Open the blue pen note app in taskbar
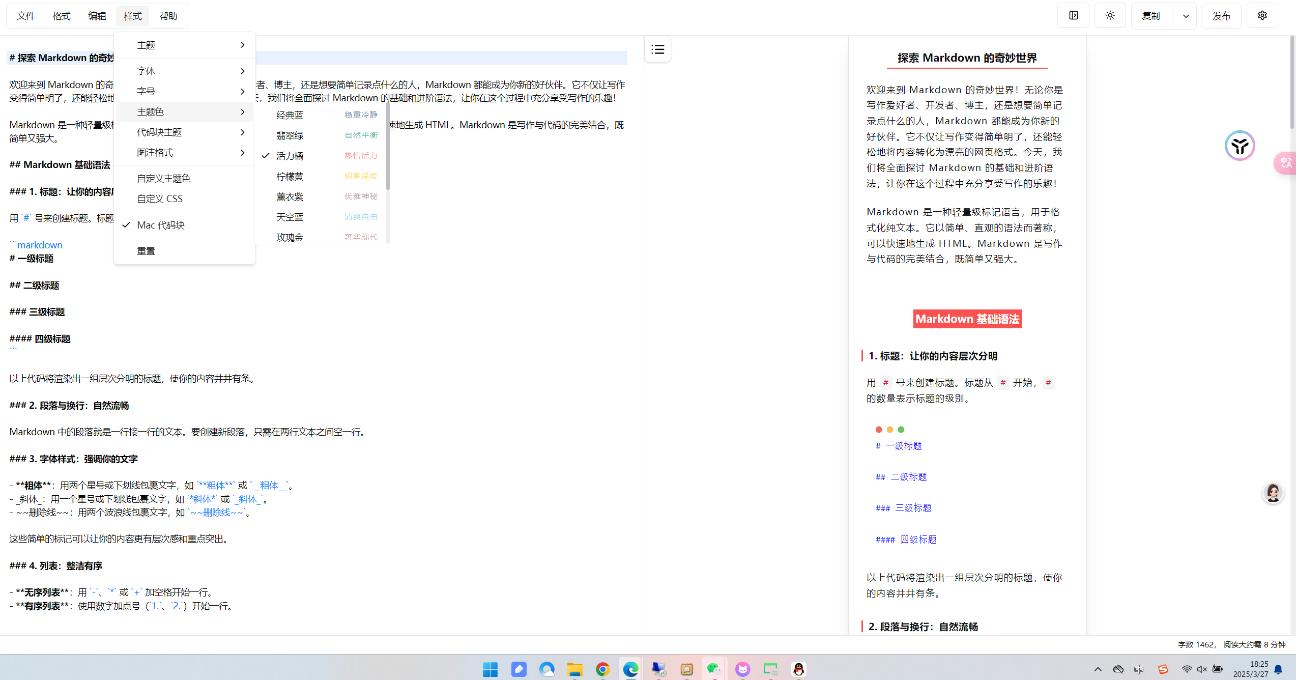1296x680 pixels. coord(519,669)
